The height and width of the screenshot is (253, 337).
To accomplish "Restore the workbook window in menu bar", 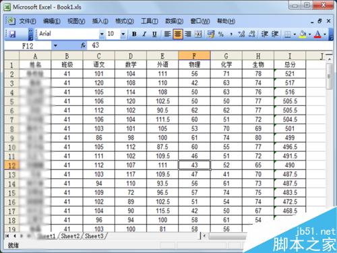I will 319,21.
